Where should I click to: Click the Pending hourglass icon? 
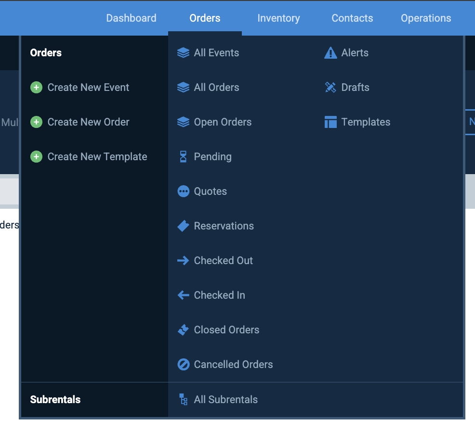[183, 157]
